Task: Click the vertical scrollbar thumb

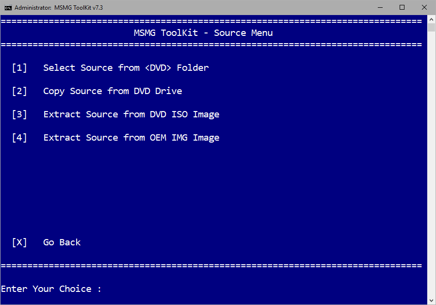Action: pyautogui.click(x=431, y=28)
